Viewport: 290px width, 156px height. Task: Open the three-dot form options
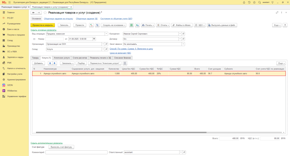coord(282,12)
